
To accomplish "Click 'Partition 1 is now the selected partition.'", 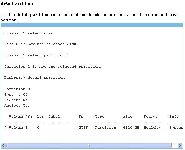I will point(53,67).
